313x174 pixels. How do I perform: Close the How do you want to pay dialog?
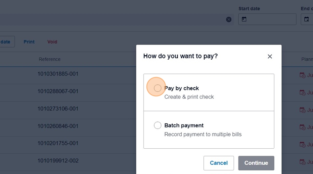pos(270,56)
